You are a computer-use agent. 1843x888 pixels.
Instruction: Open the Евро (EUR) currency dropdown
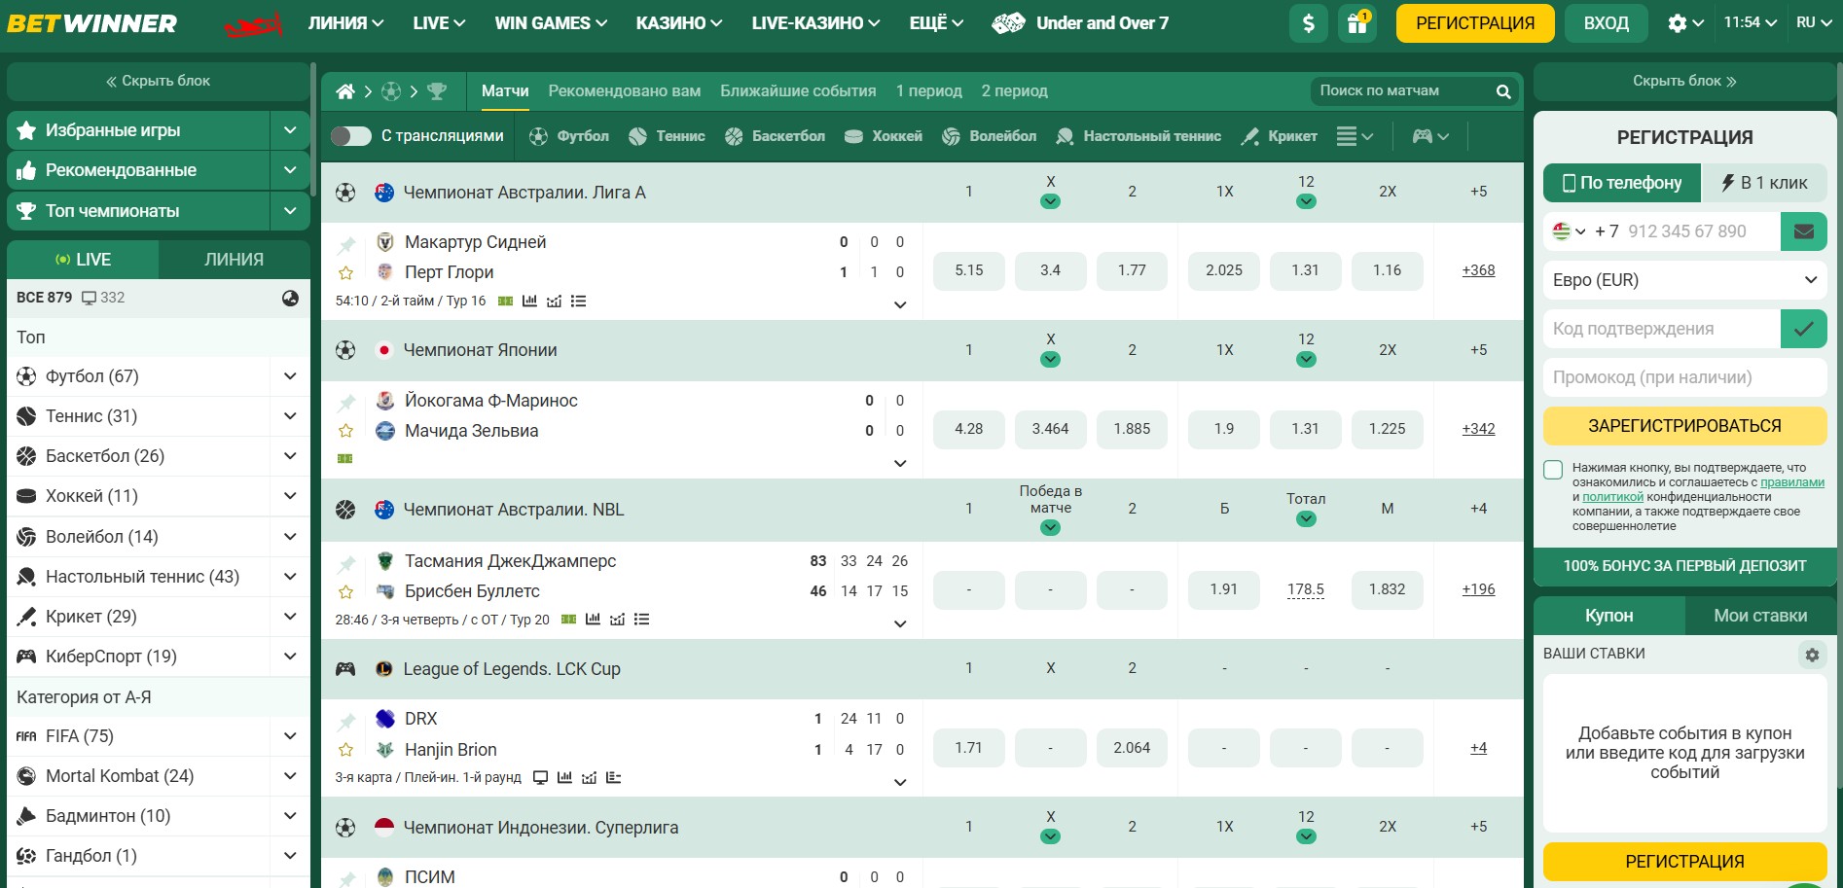pos(1683,280)
